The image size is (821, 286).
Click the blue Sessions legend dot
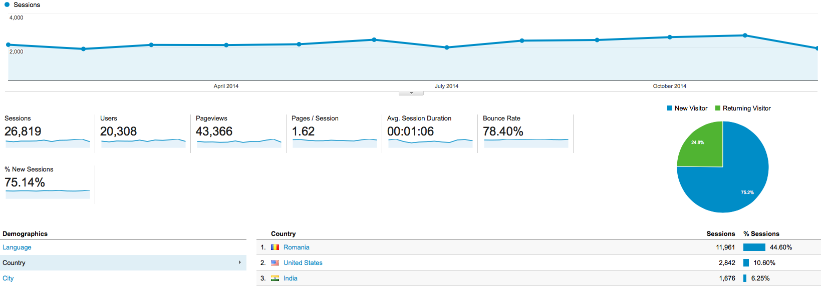point(7,4)
